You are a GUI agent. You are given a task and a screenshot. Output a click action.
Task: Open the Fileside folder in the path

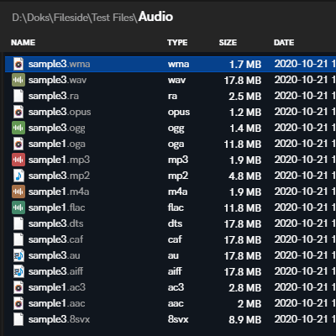71,18
